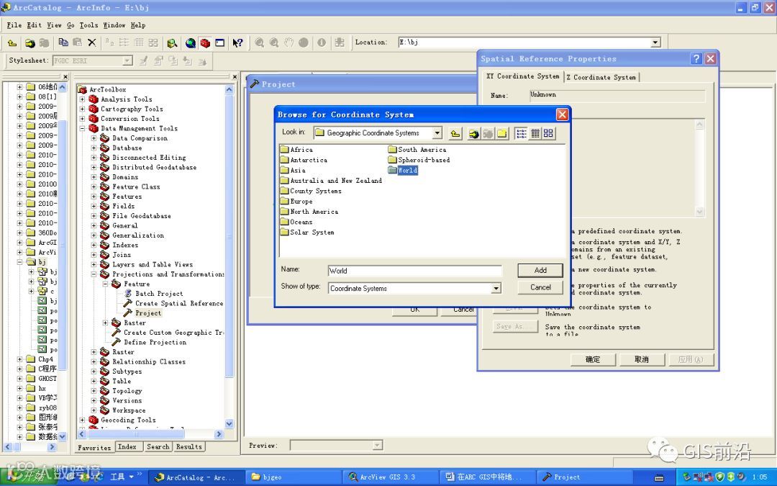The width and height of the screenshot is (777, 486).
Task: Open the Asia folder in Browse dialog
Action: click(293, 170)
